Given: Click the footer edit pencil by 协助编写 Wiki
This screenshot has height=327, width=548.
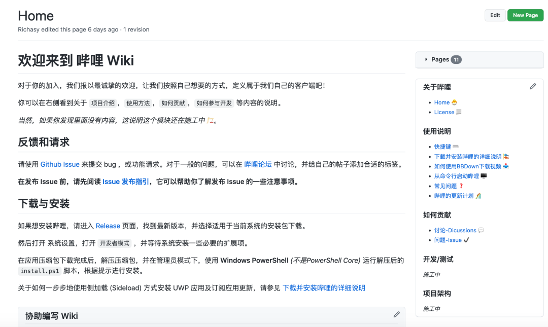Looking at the screenshot, I should tap(396, 314).
